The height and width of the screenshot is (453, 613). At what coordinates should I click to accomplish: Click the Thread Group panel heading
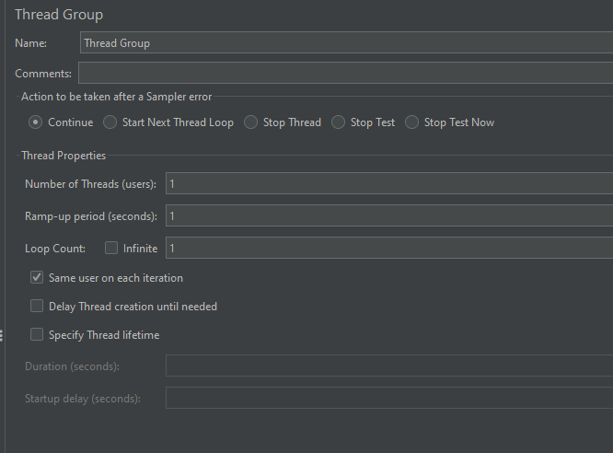point(59,15)
